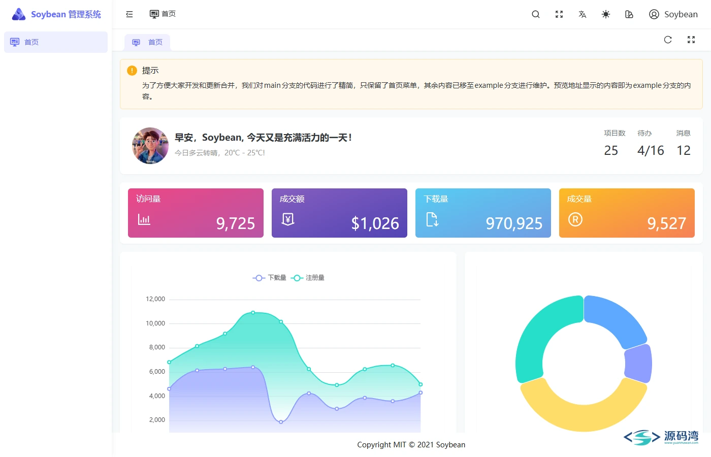The image size is (711, 457).
Task: Open the 下载量 statistics card
Action: click(x=483, y=213)
